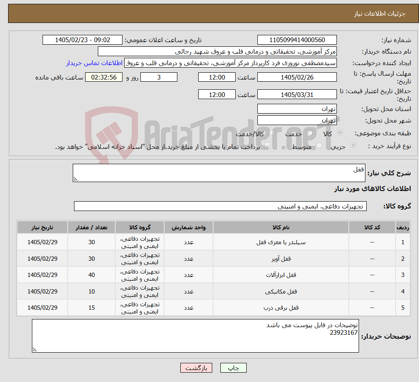Click the need date in row 1
The height and width of the screenshot is (382, 419).
pyautogui.click(x=42, y=242)
